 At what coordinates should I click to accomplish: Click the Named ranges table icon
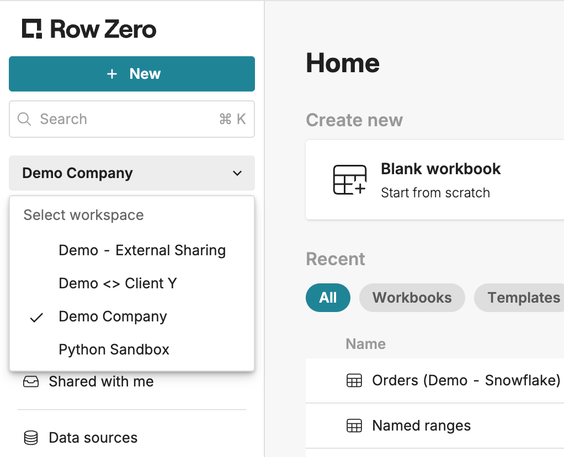[x=354, y=426]
